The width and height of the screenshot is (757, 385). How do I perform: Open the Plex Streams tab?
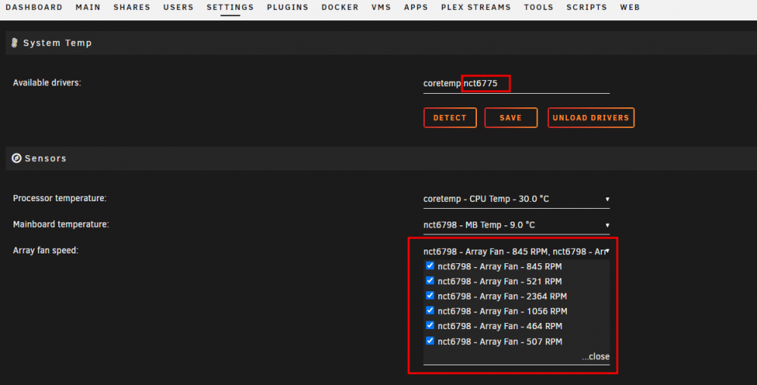[476, 8]
